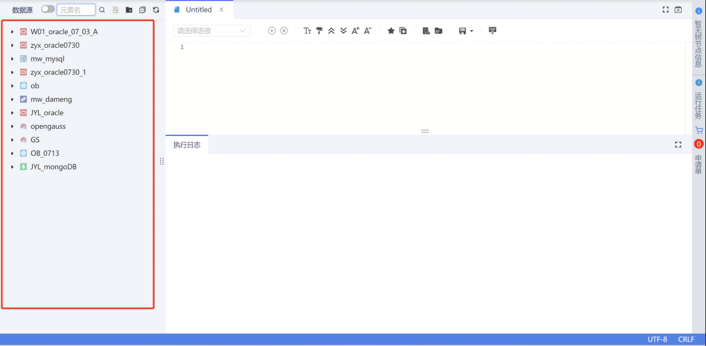The height and width of the screenshot is (346, 706).
Task: Click the monitor display icon in the editor toolbar
Action: (493, 31)
